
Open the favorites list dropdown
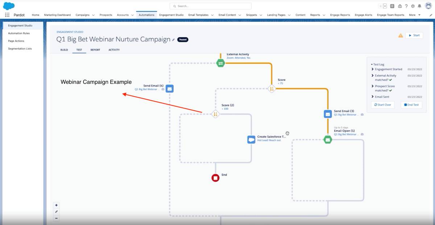coord(385,6)
